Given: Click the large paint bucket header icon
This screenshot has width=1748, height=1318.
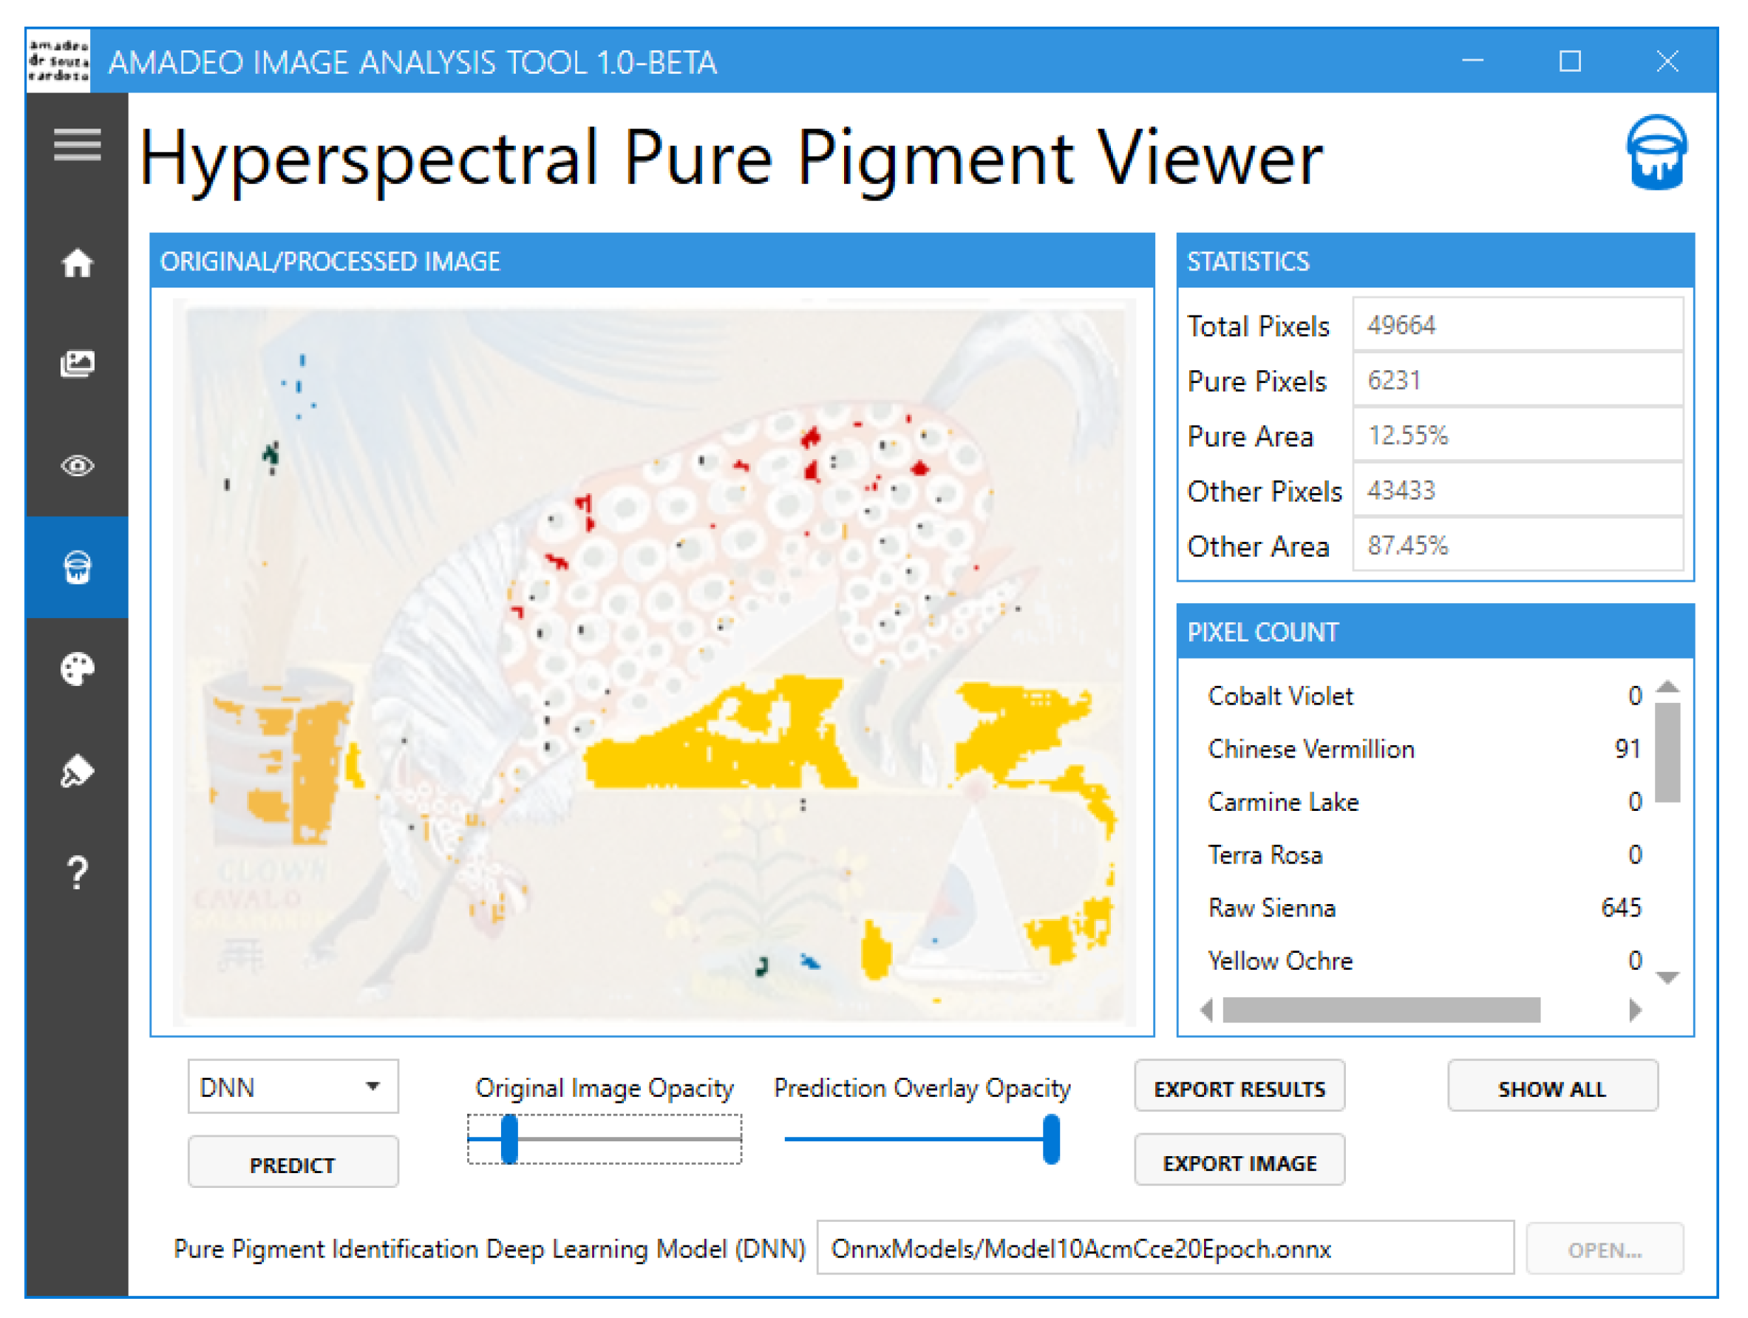Looking at the screenshot, I should point(1656,152).
